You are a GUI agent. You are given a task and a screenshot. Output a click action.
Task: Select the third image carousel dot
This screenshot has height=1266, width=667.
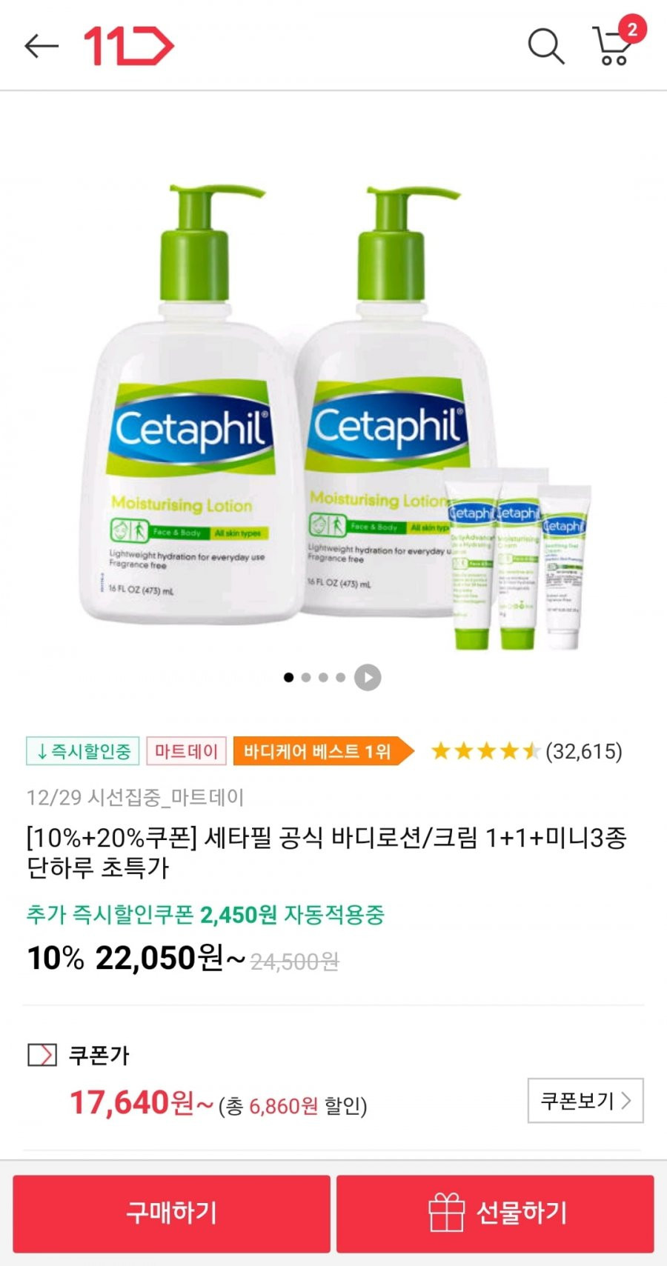323,677
